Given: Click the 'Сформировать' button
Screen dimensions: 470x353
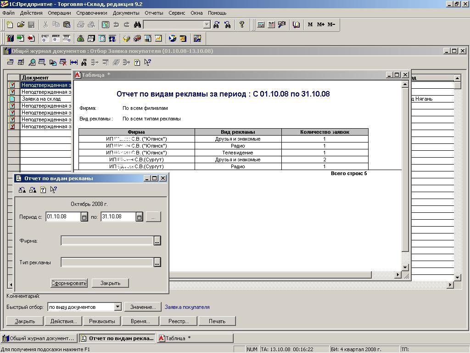Looking at the screenshot, I should point(69,283).
